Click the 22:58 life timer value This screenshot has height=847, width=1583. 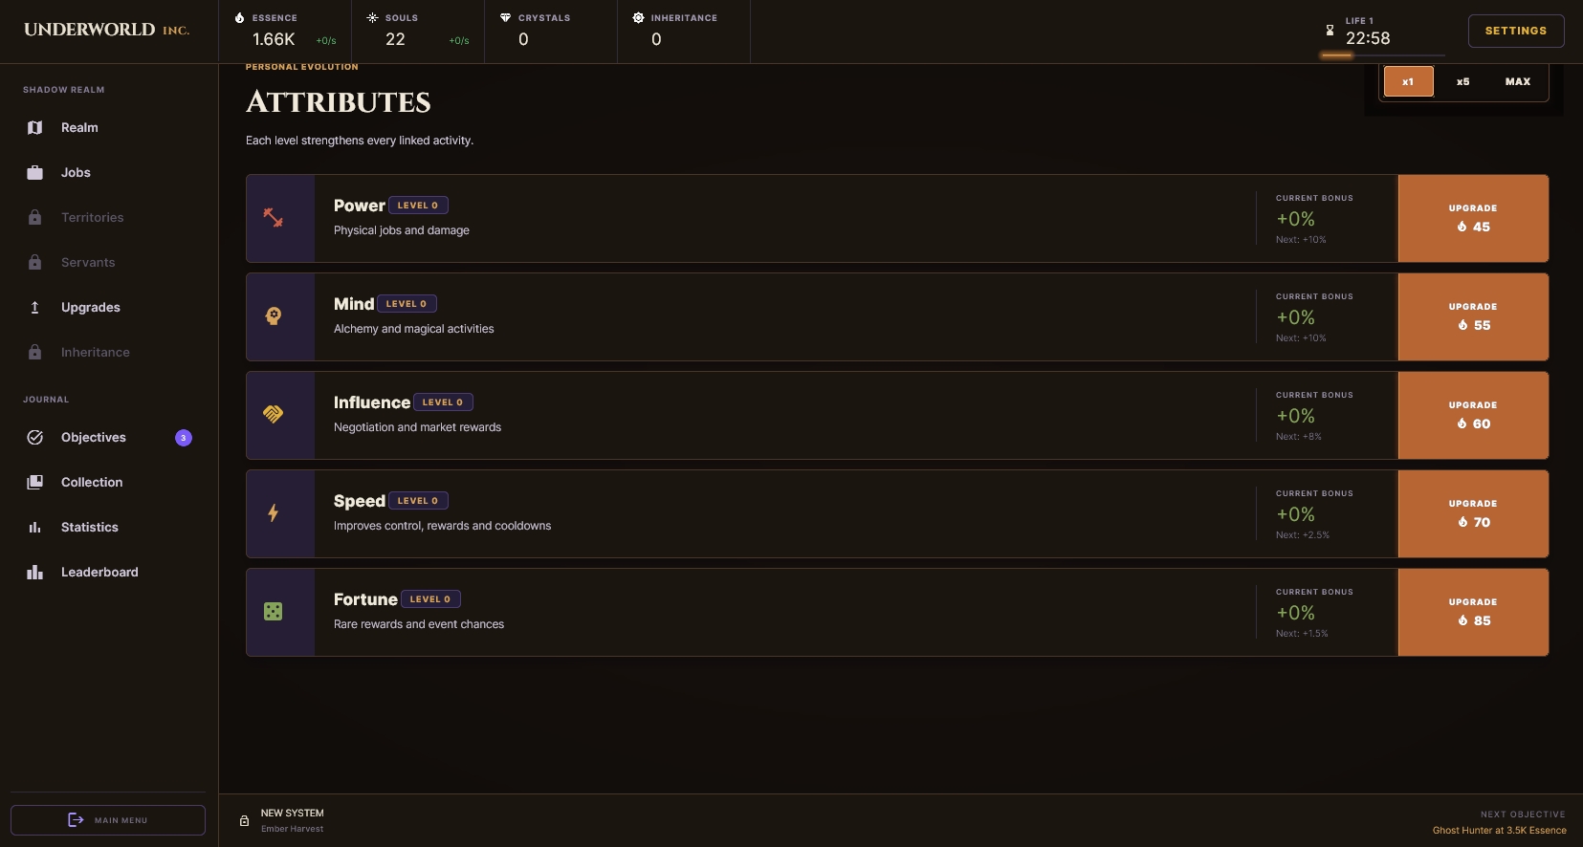(x=1368, y=38)
